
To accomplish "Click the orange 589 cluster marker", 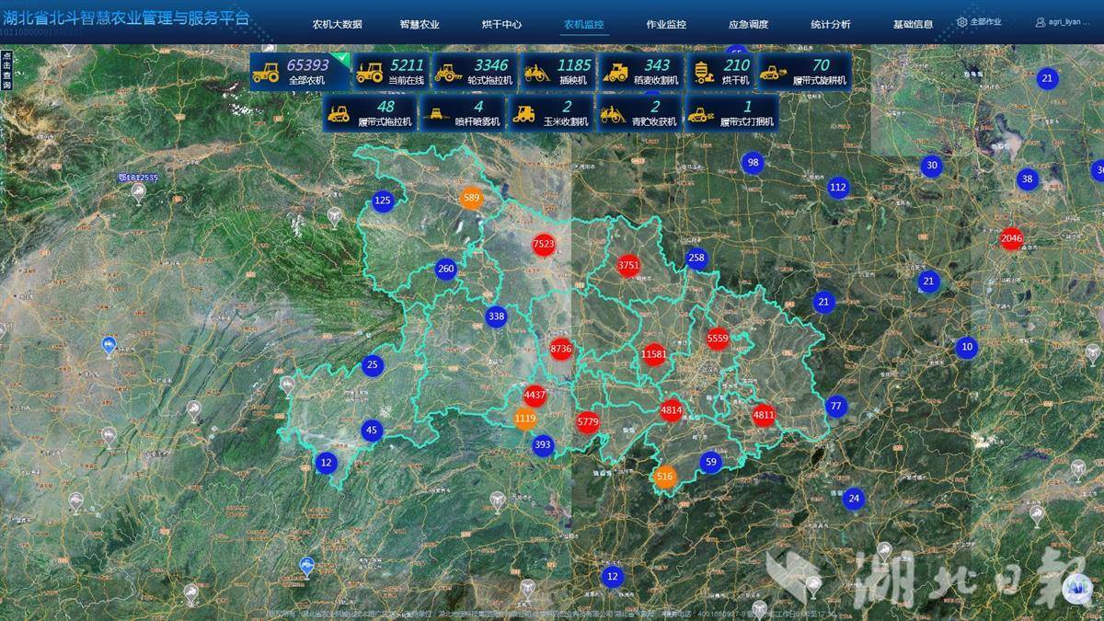I will click(x=471, y=198).
